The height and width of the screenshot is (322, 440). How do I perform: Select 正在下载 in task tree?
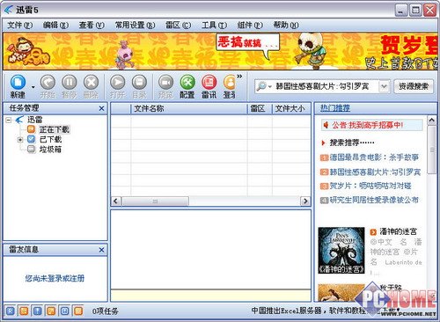(54, 129)
